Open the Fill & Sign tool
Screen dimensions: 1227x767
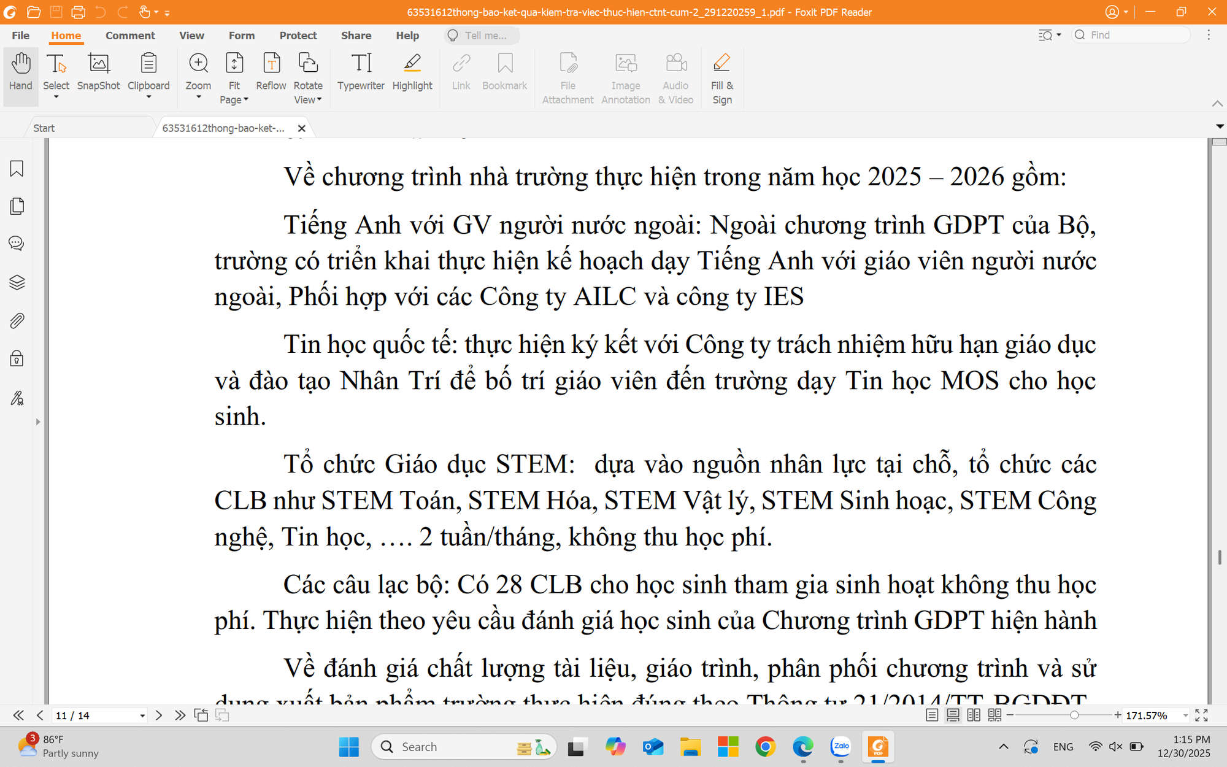point(721,74)
